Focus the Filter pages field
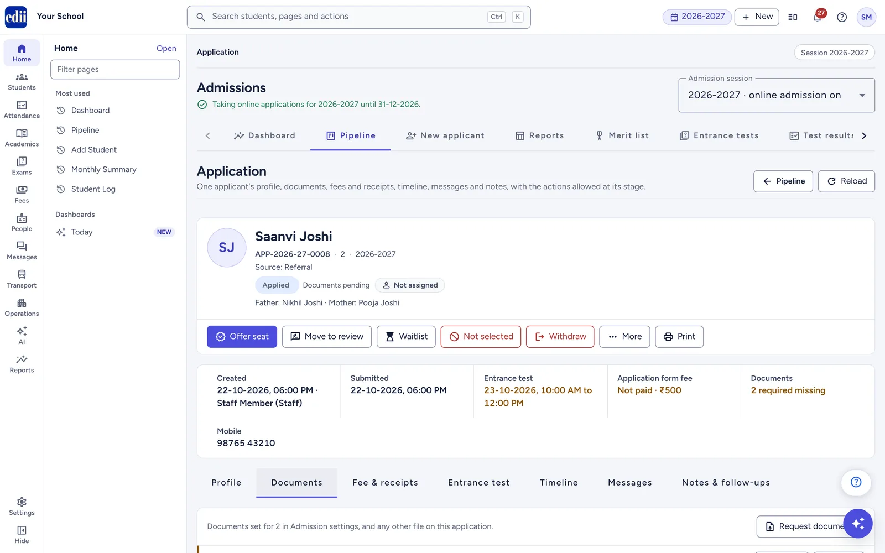The height and width of the screenshot is (553, 885). click(x=115, y=69)
